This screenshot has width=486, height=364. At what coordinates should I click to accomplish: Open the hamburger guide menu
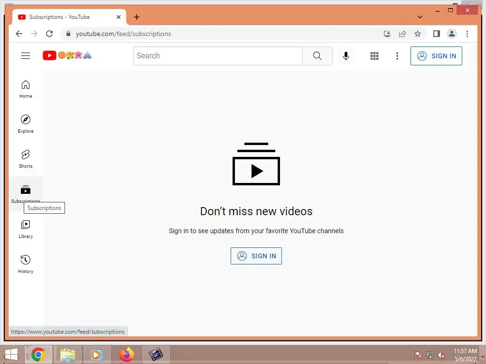26,56
